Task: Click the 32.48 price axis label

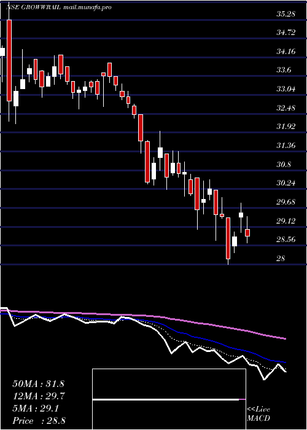Action: [286, 107]
